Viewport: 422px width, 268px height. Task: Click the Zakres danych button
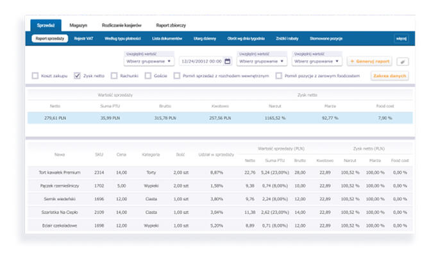(x=389, y=76)
